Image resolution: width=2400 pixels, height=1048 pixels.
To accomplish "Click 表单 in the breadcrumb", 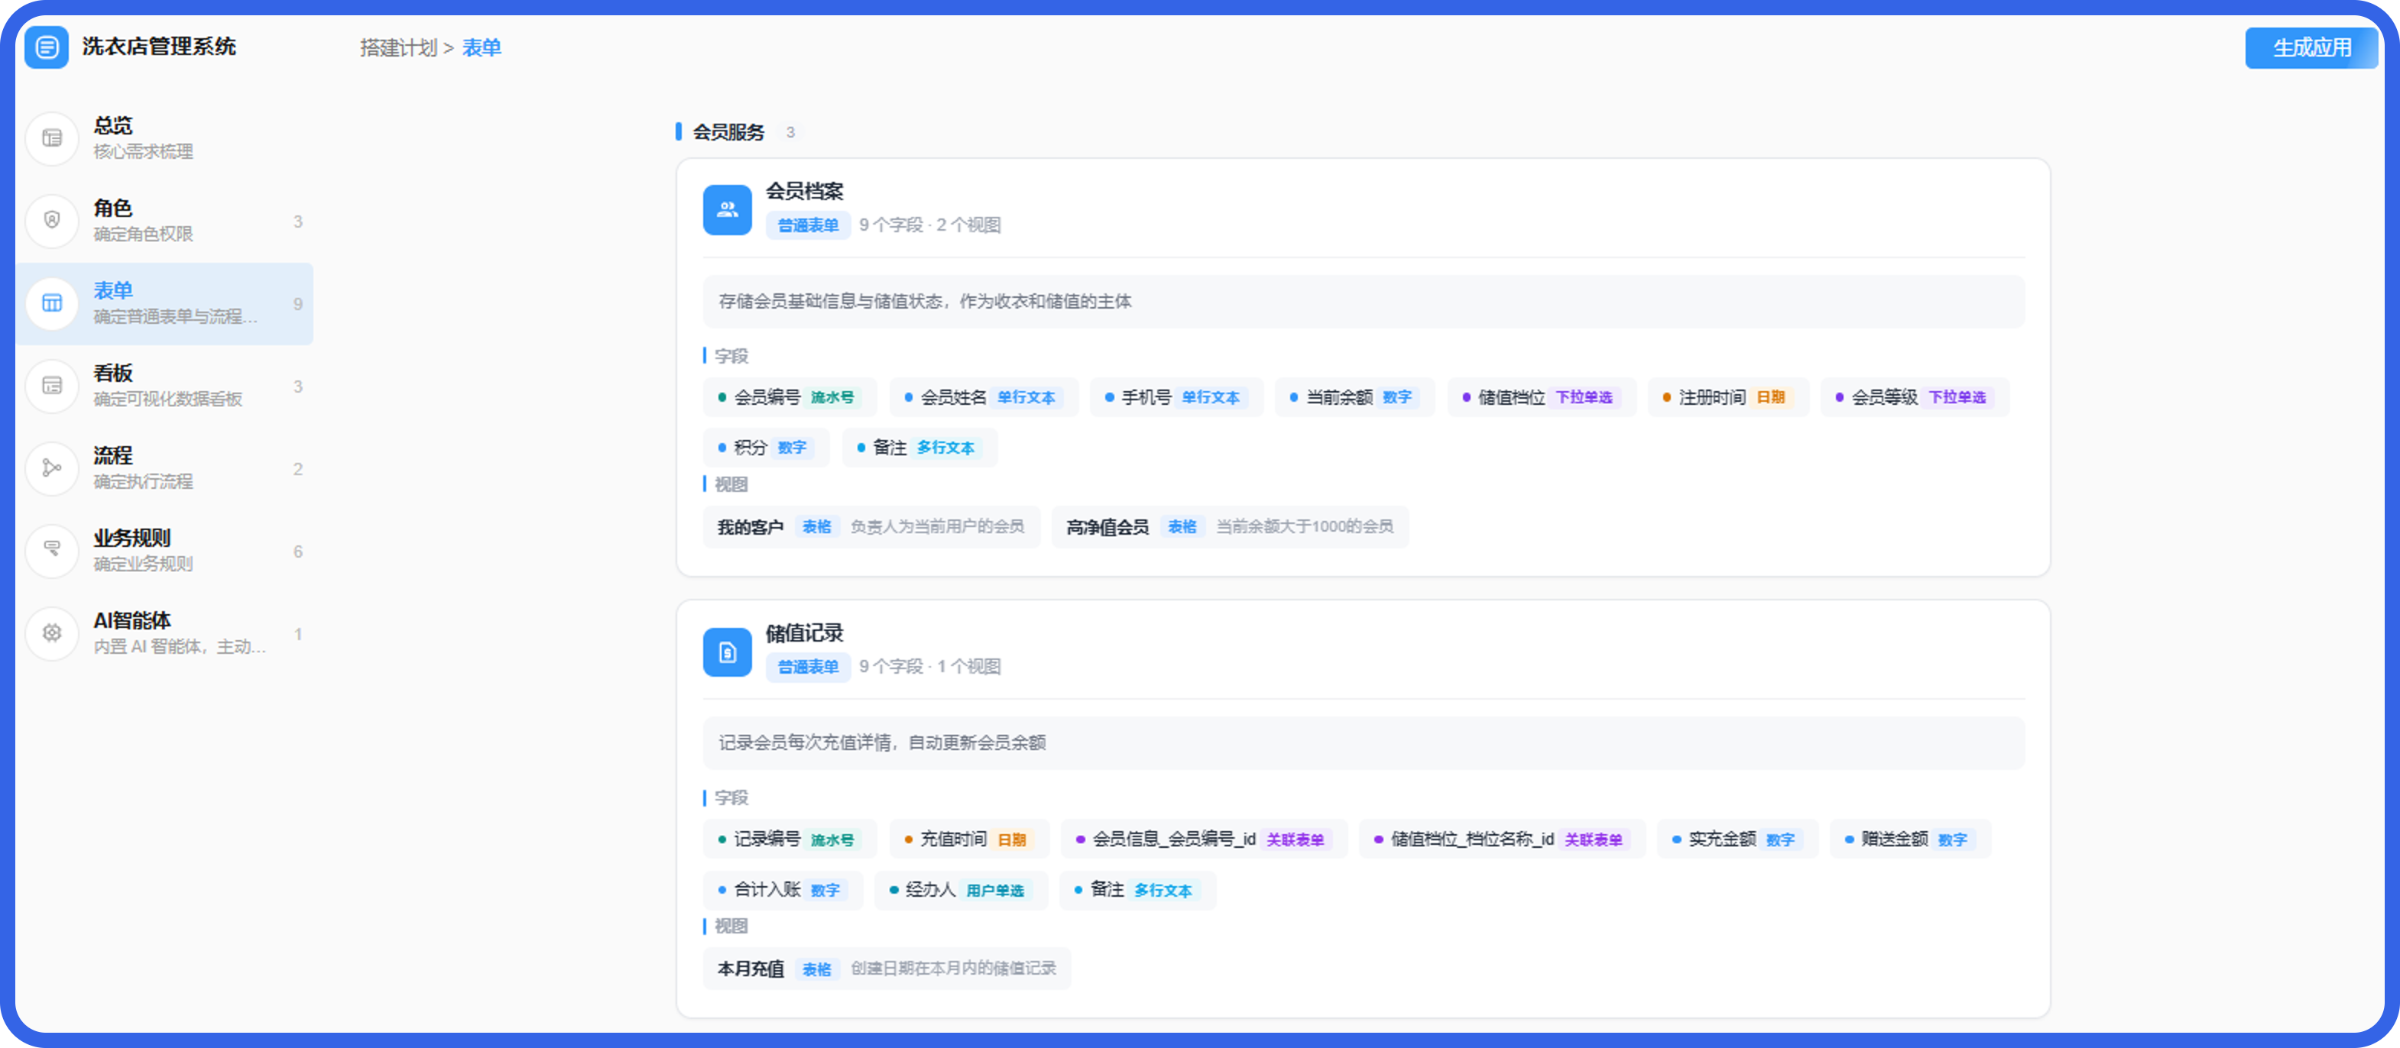I will click(x=482, y=48).
